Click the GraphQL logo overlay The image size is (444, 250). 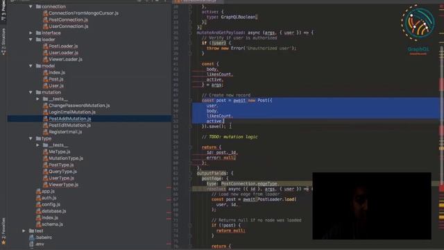click(x=418, y=29)
